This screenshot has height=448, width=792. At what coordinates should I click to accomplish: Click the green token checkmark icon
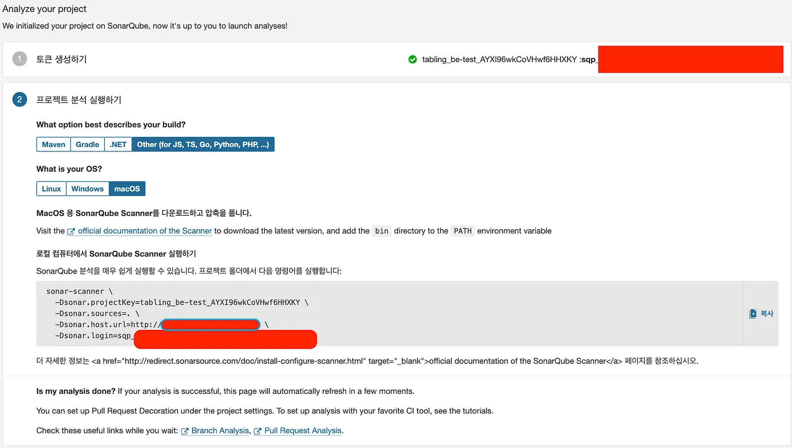point(413,59)
